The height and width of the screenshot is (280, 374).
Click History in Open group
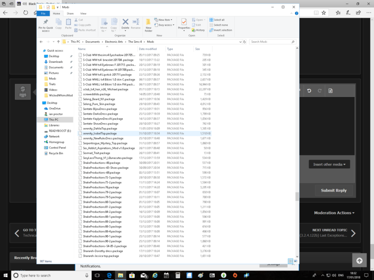pyautogui.click(x=198, y=30)
